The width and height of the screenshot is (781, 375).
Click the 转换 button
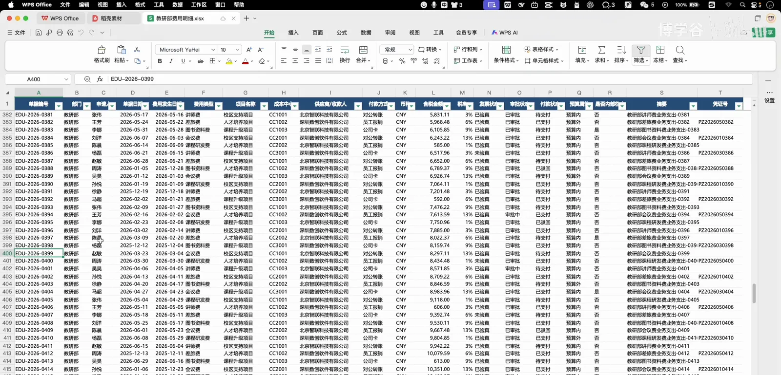430,50
